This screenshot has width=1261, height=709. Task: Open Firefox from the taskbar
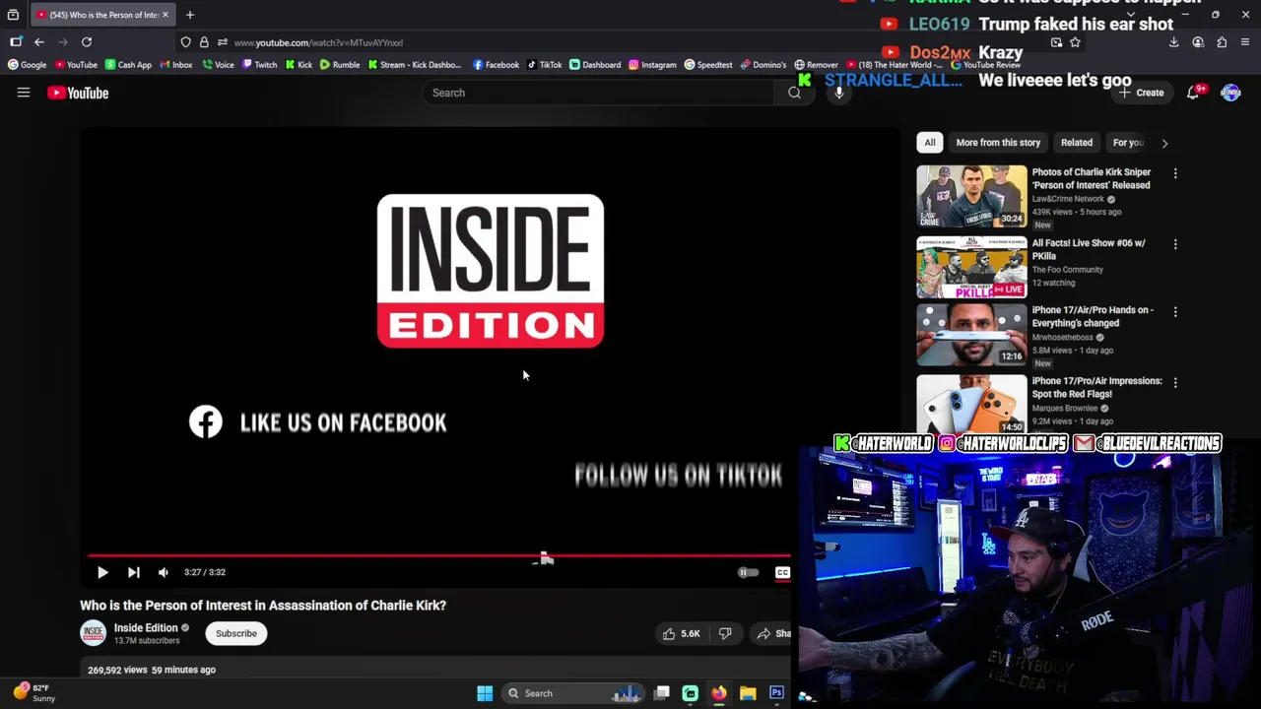coord(719,693)
